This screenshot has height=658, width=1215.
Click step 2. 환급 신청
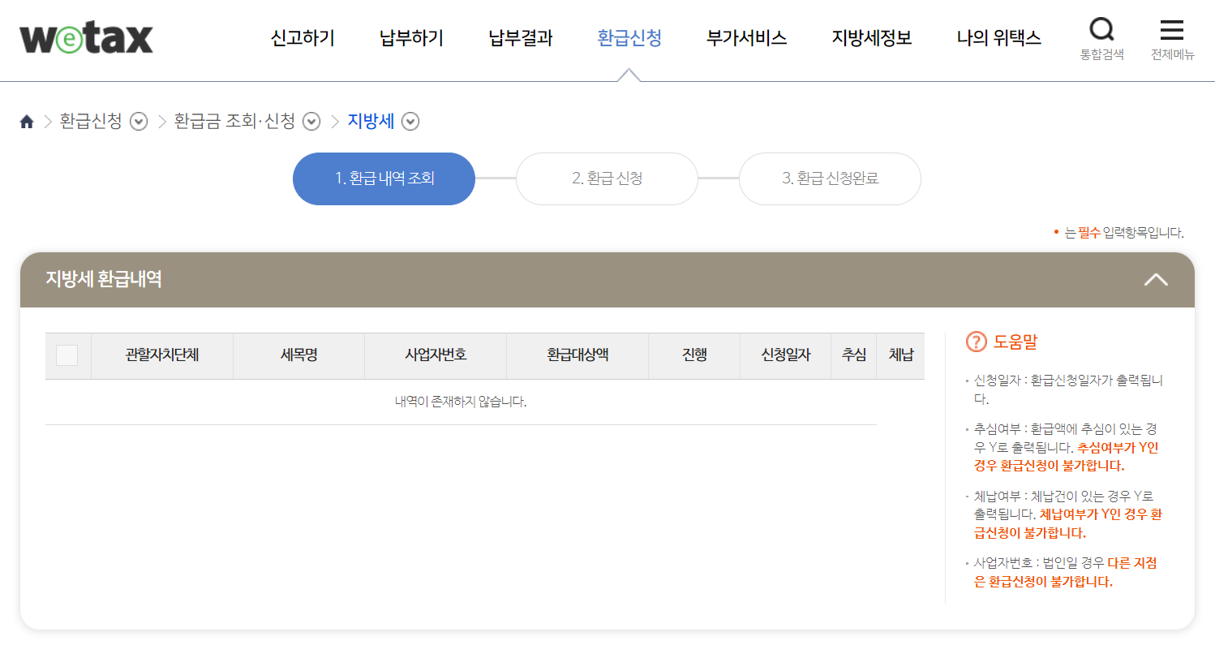[607, 178]
